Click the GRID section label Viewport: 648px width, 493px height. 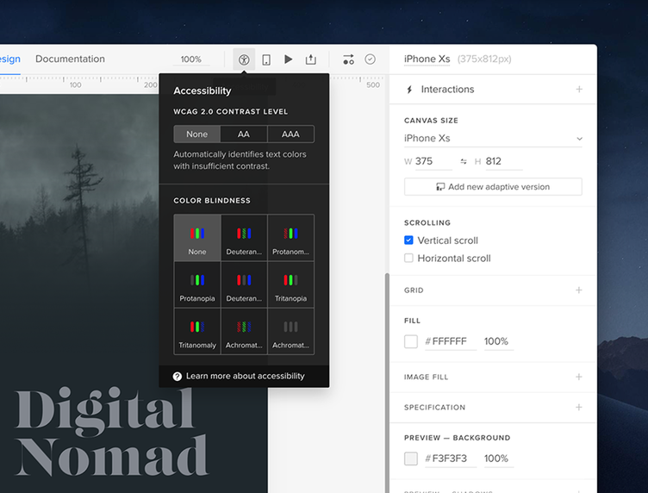pyautogui.click(x=414, y=290)
